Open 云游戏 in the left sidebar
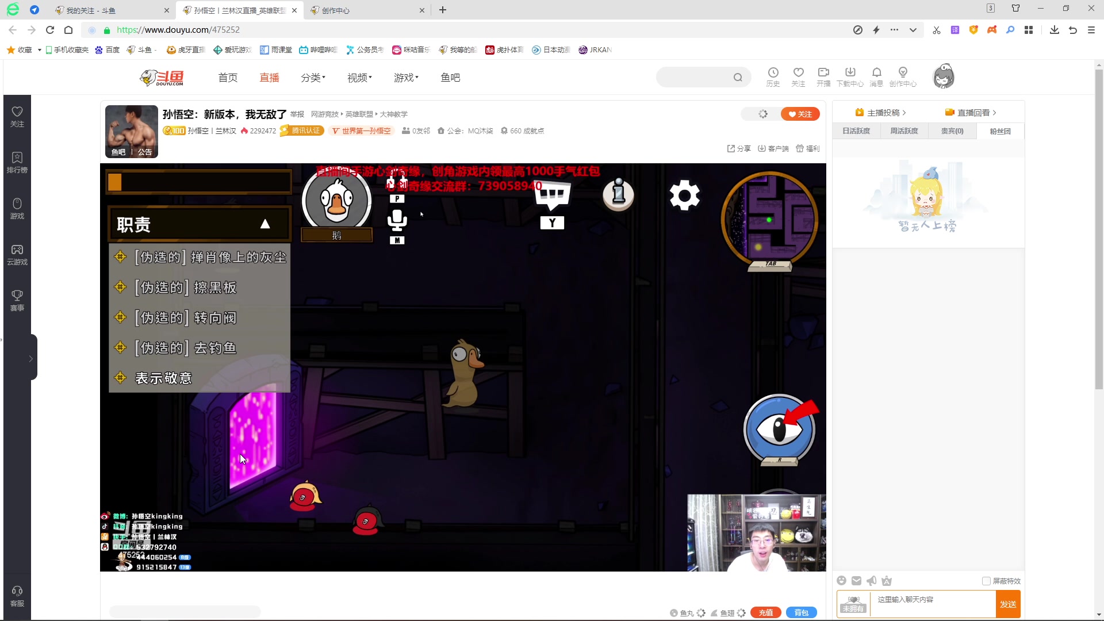1104x621 pixels. (17, 255)
